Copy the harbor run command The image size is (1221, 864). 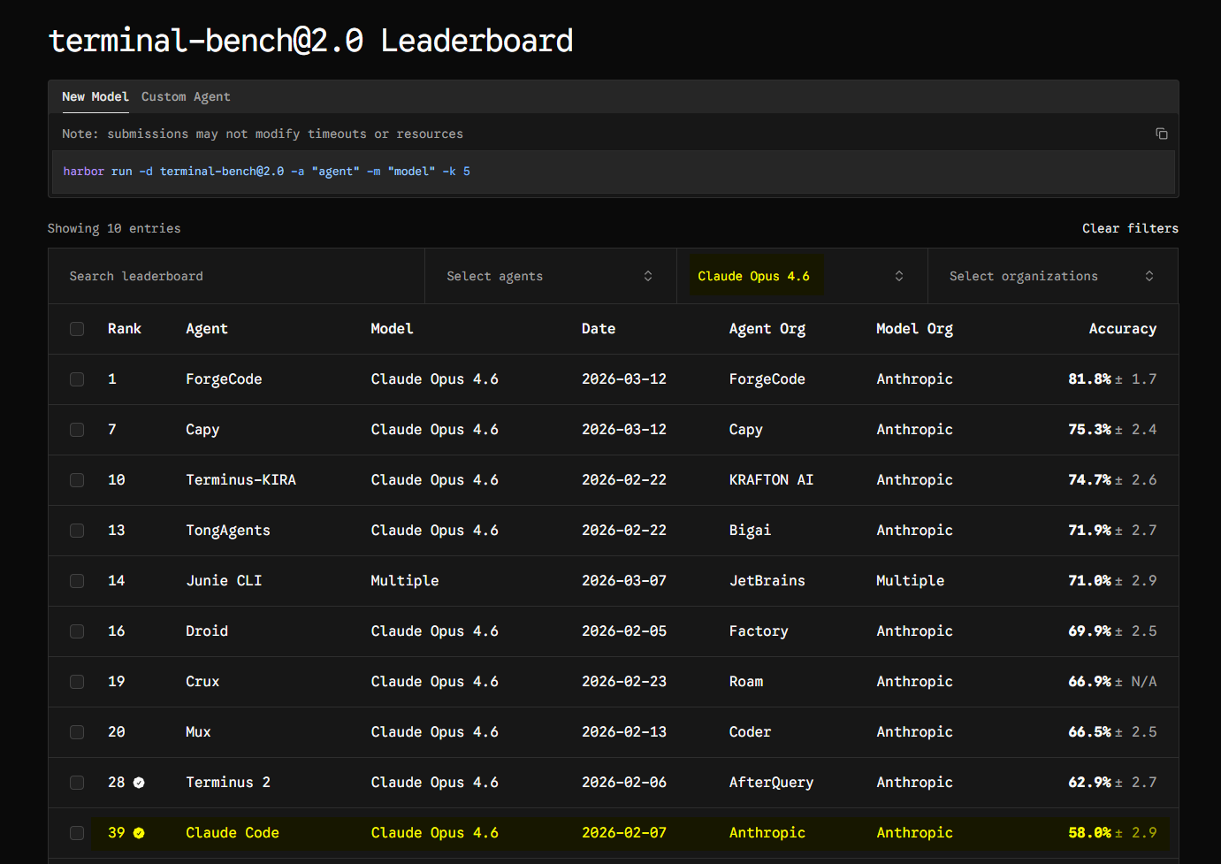1162,134
